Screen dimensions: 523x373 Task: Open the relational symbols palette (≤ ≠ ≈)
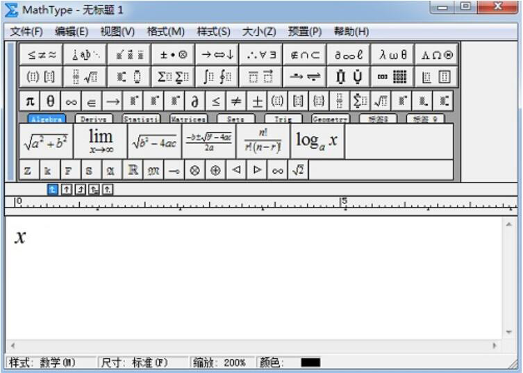click(41, 55)
